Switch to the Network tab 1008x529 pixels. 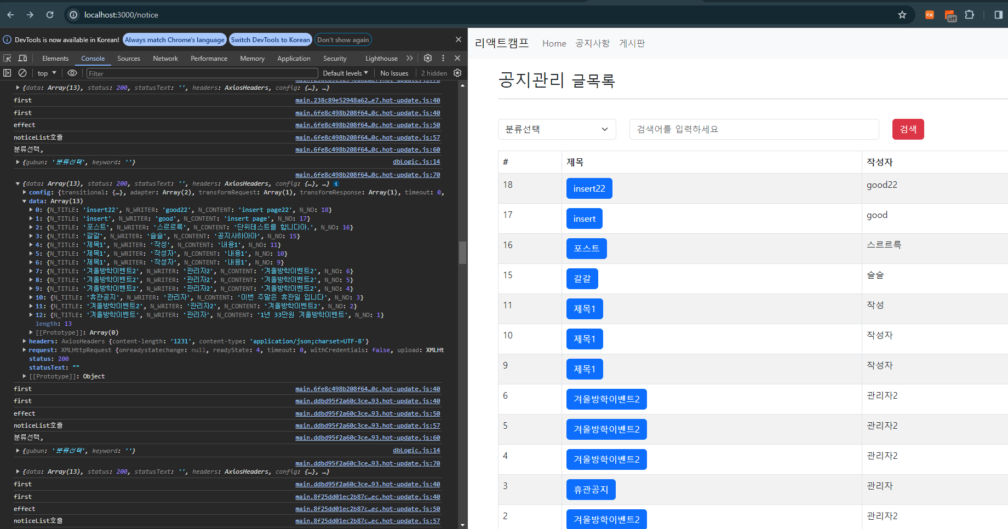[165, 59]
